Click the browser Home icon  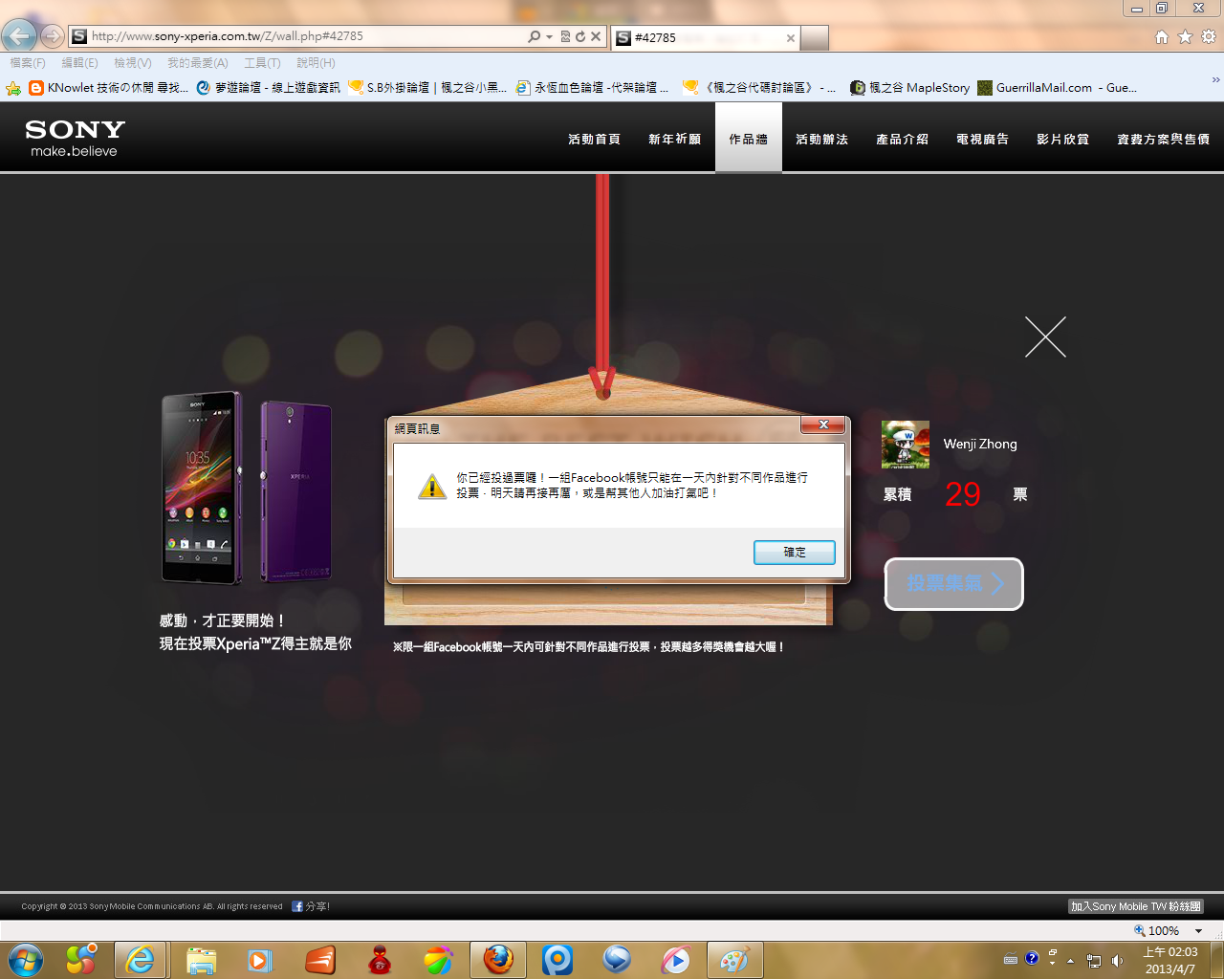(x=1162, y=36)
